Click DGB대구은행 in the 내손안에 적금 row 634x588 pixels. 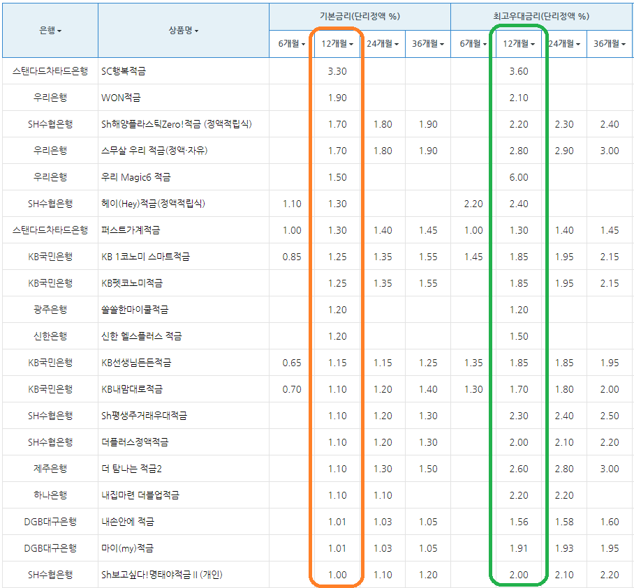coord(50,522)
